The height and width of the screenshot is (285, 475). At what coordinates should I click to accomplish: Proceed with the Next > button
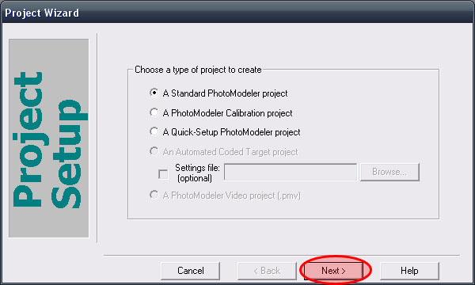click(333, 271)
